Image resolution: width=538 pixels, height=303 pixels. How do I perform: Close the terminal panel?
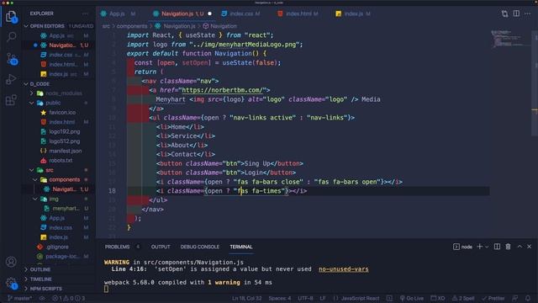click(x=529, y=247)
